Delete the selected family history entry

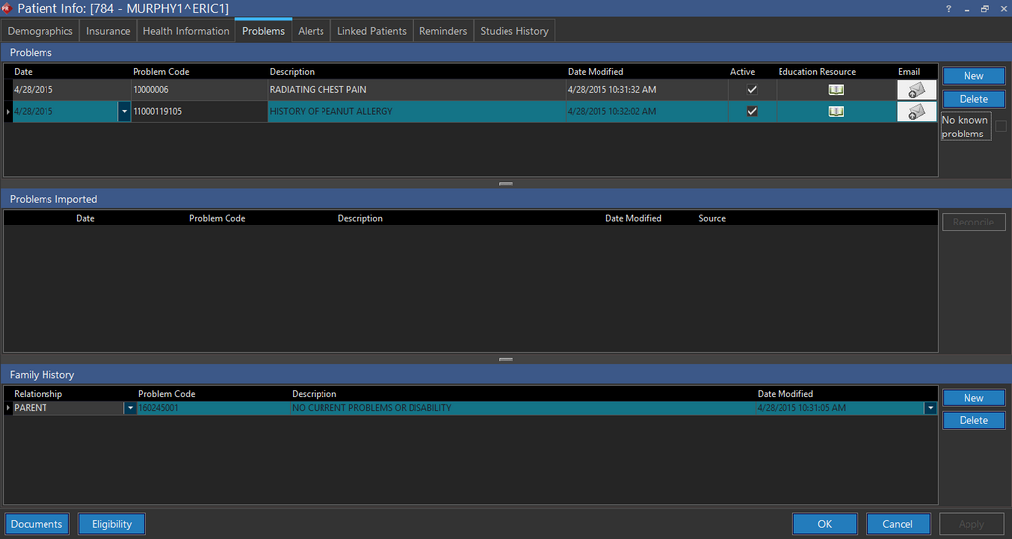(x=973, y=420)
